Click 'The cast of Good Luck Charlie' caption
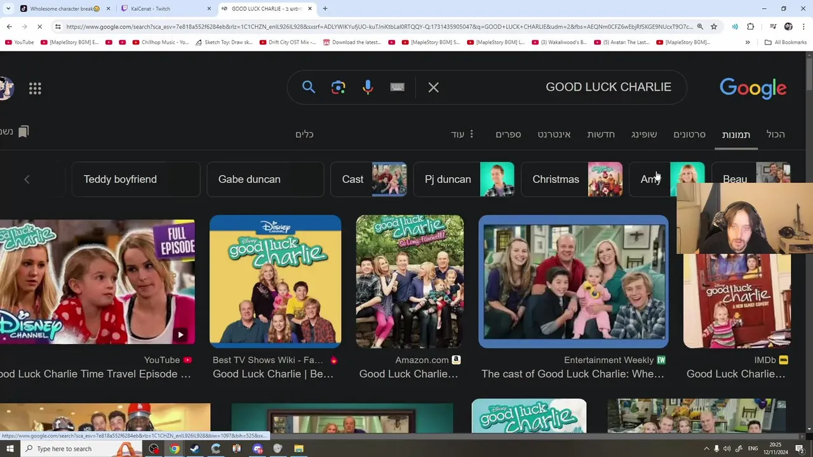This screenshot has height=457, width=813. pyautogui.click(x=573, y=374)
